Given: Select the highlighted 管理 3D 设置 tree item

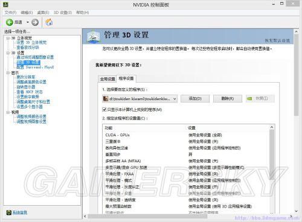Looking at the screenshot, I should tap(28, 62).
